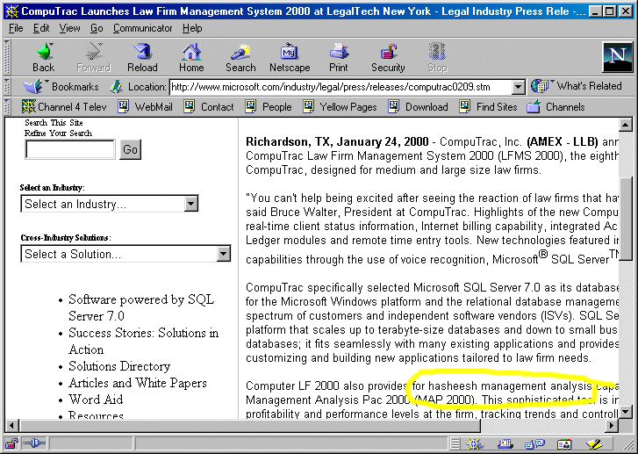
Task: Click the vertical scrollbar thumb
Action: coord(626,219)
